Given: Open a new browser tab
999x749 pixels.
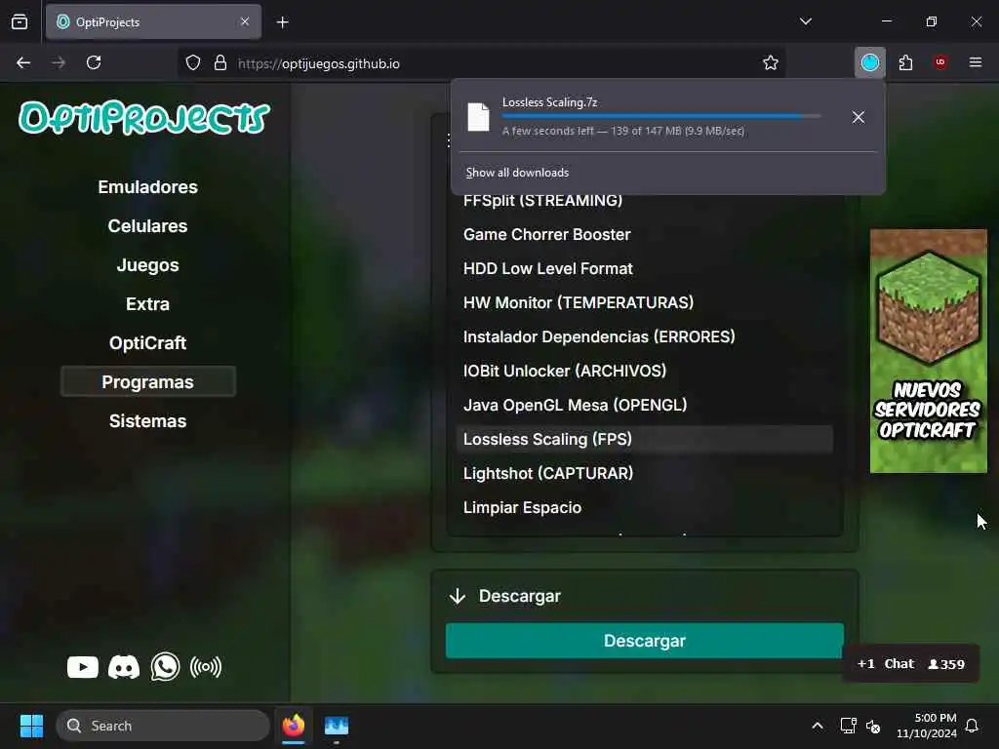Looking at the screenshot, I should coord(283,22).
